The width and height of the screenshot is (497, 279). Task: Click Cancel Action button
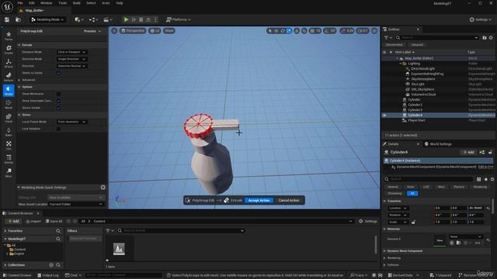click(x=289, y=200)
